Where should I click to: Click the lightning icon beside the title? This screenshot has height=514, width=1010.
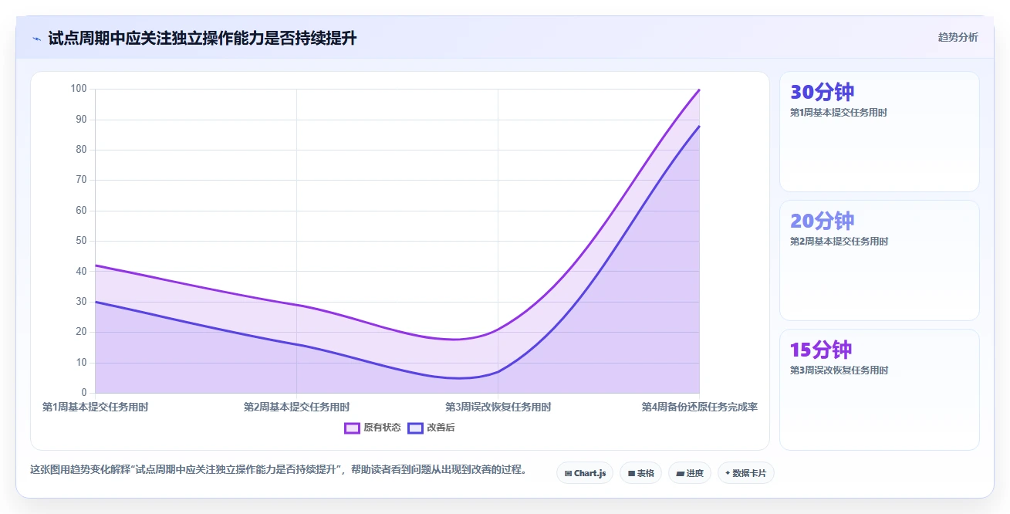(36, 39)
